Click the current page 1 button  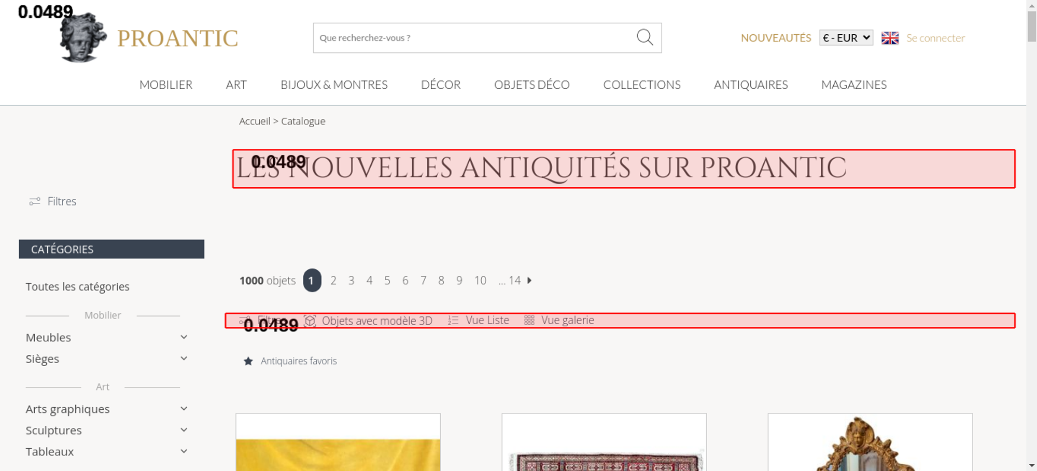pyautogui.click(x=312, y=280)
